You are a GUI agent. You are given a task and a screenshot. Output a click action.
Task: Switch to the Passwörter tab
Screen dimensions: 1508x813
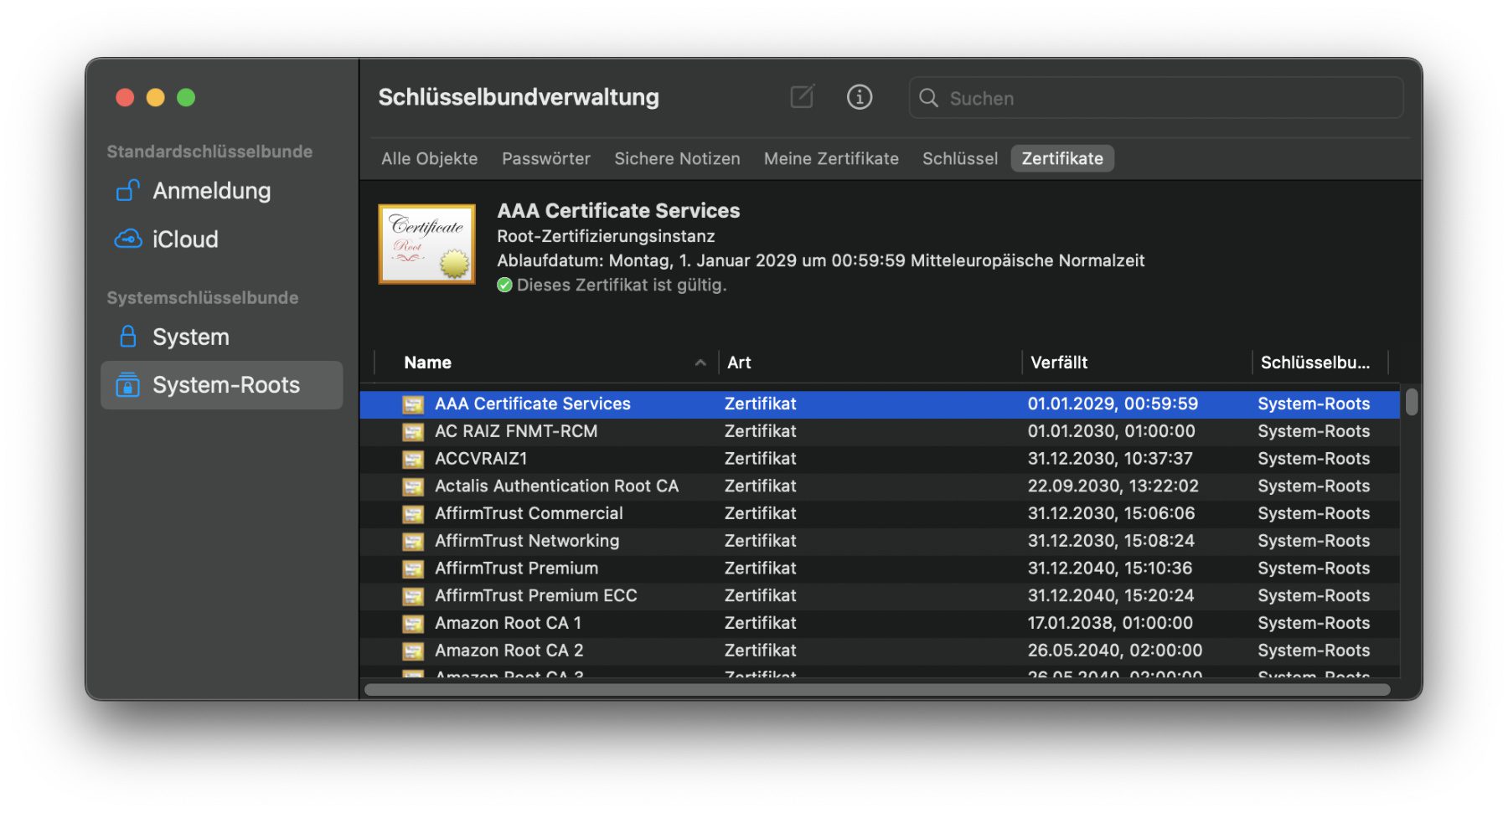pos(545,159)
